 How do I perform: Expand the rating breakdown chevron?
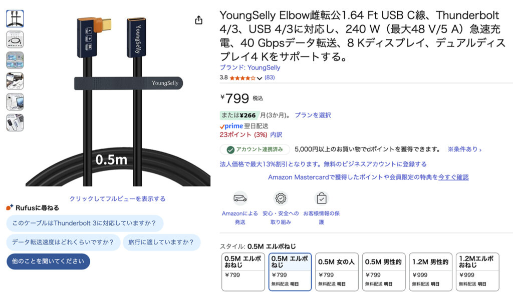pyautogui.click(x=260, y=78)
